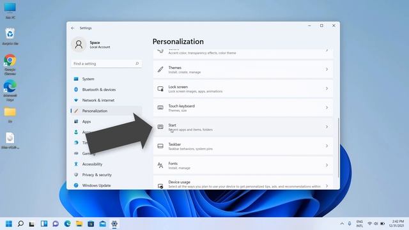
Task: Expand the Device usage row chevron
Action: 327,186
